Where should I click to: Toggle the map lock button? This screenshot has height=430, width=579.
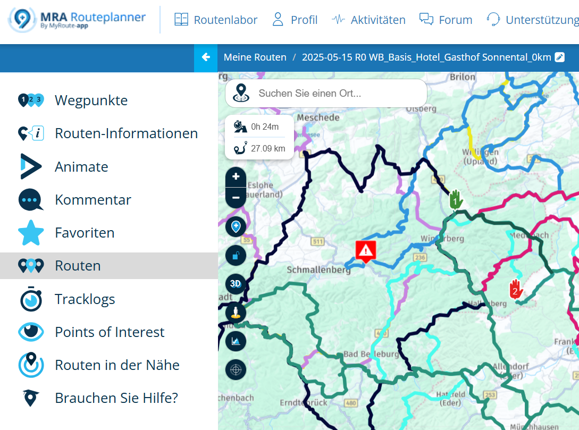click(236, 256)
